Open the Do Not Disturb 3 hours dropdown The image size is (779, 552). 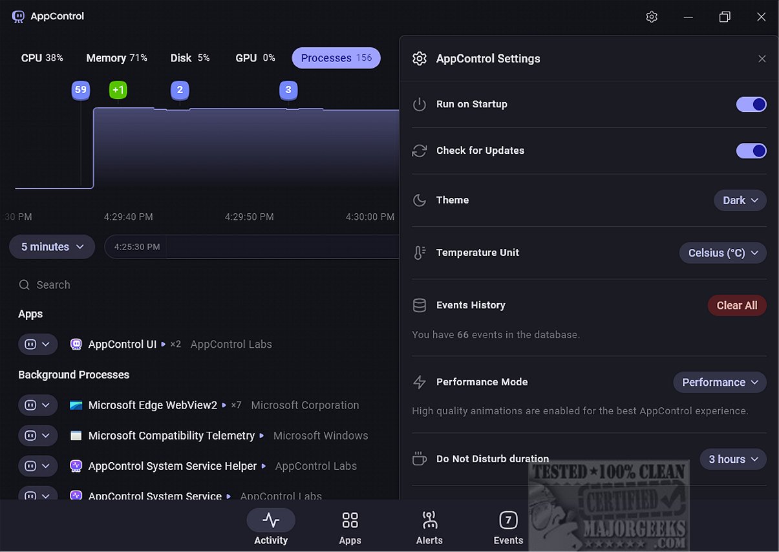coord(733,459)
